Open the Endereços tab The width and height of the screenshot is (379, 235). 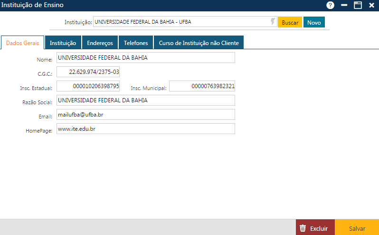(100, 43)
